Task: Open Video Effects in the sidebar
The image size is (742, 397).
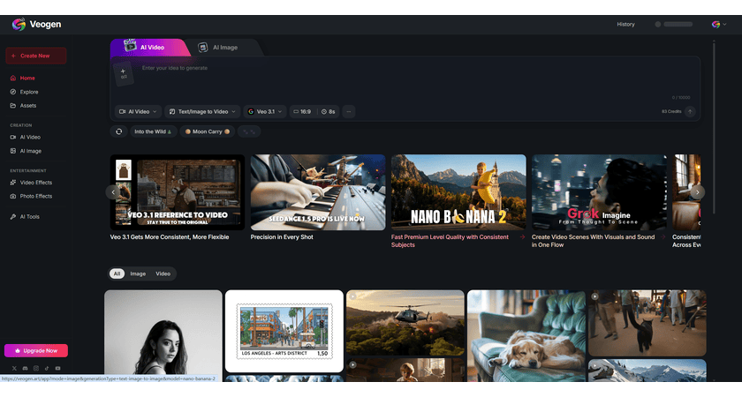Action: tap(36, 183)
